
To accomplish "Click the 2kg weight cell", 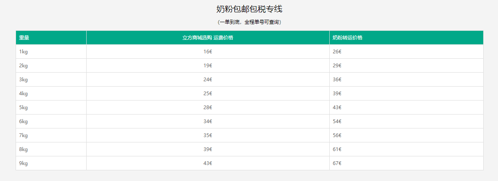I will click(x=51, y=66).
